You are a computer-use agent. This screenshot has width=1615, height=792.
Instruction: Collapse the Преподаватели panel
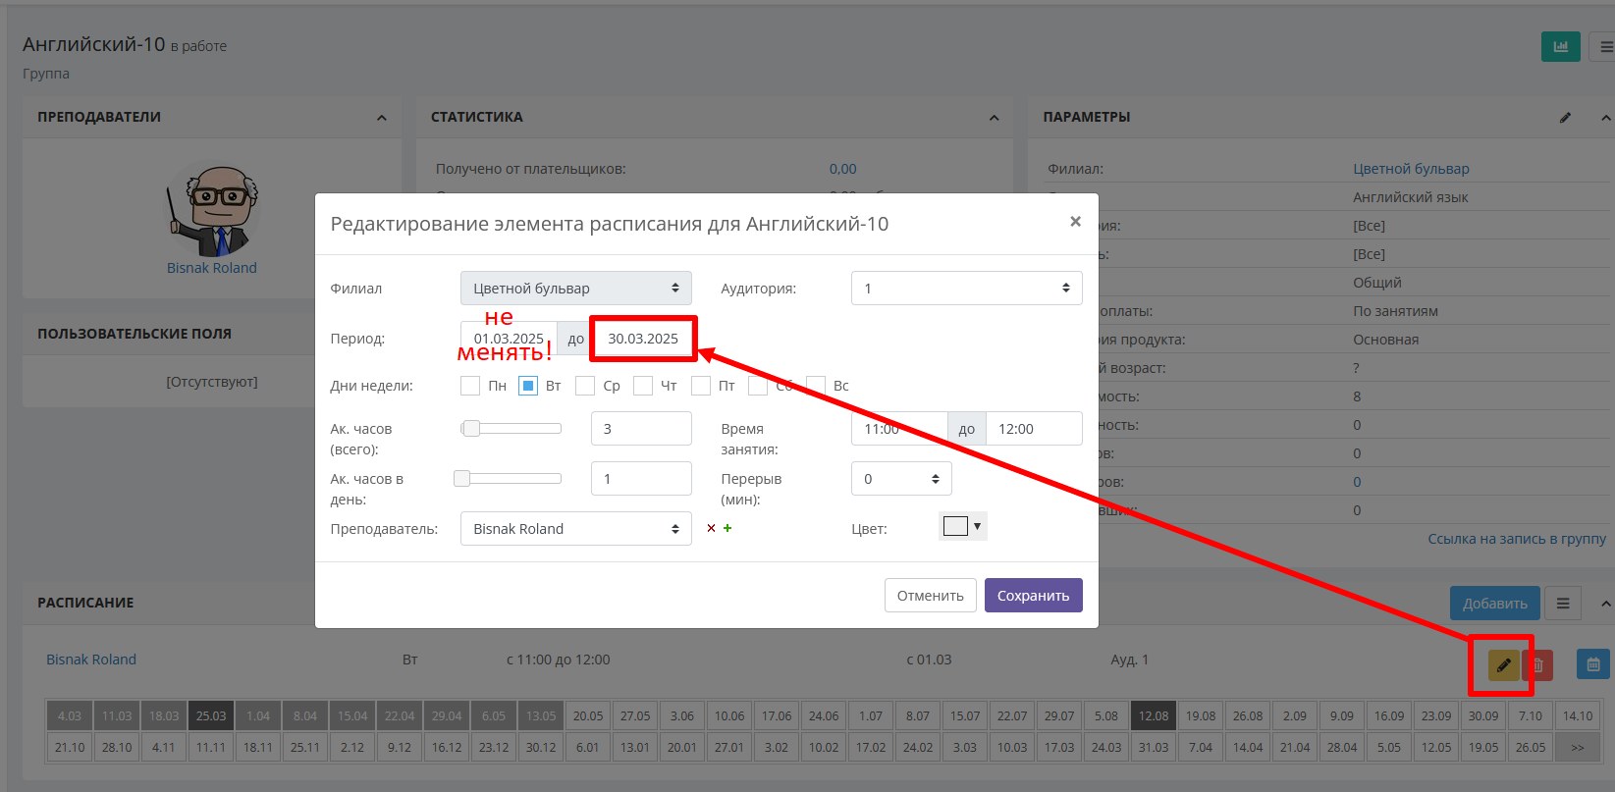tap(382, 118)
